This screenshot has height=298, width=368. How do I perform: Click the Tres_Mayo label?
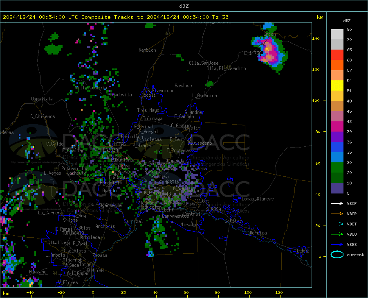click(x=148, y=110)
